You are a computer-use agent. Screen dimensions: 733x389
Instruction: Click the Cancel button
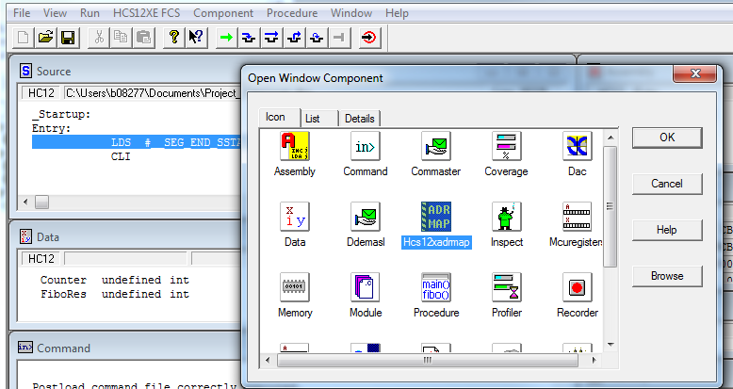[667, 184]
